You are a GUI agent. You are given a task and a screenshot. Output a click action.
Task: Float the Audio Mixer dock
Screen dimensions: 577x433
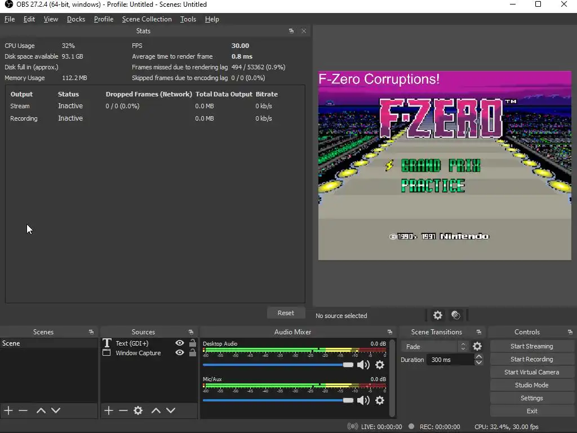(390, 332)
